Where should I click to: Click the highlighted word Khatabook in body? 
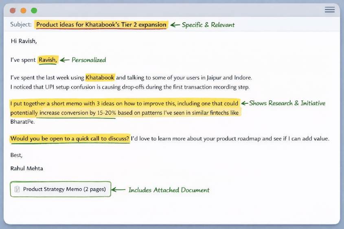point(100,77)
